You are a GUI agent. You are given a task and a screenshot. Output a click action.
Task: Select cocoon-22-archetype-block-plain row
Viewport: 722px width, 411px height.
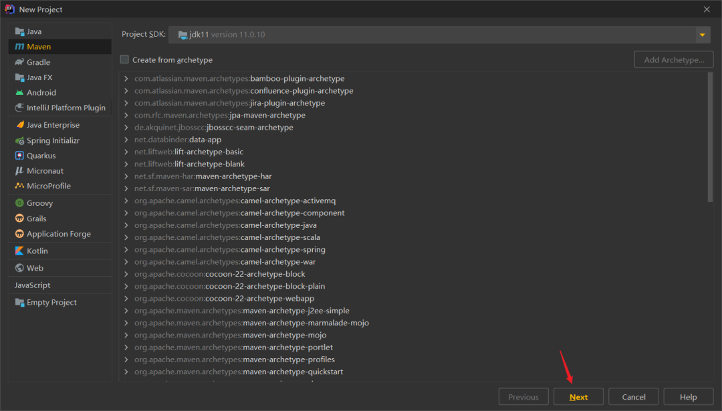tap(414, 286)
